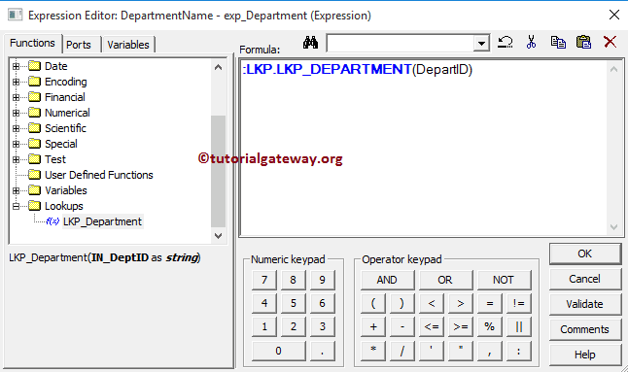The height and width of the screenshot is (372, 628).
Task: Insert the >= operator
Action: 460,327
